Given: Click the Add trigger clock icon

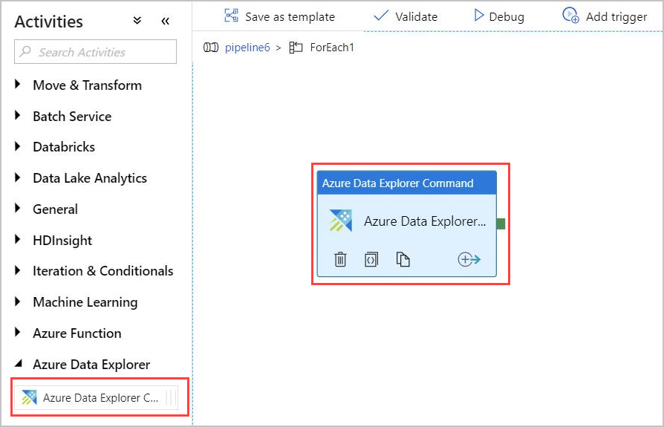Looking at the screenshot, I should tap(570, 16).
